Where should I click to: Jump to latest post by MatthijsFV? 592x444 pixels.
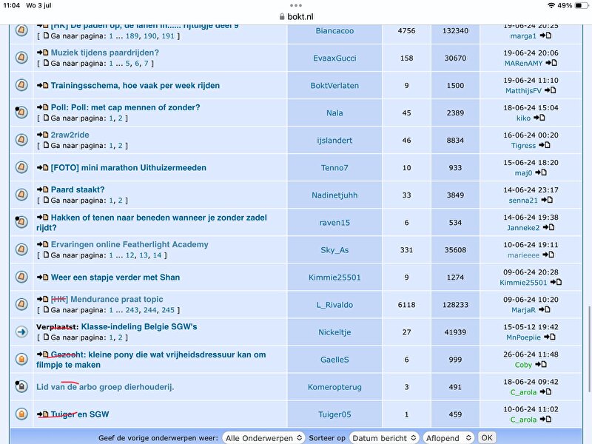pos(550,90)
